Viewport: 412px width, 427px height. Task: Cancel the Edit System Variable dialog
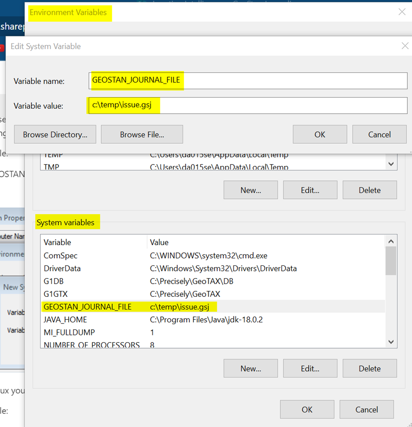pyautogui.click(x=379, y=134)
